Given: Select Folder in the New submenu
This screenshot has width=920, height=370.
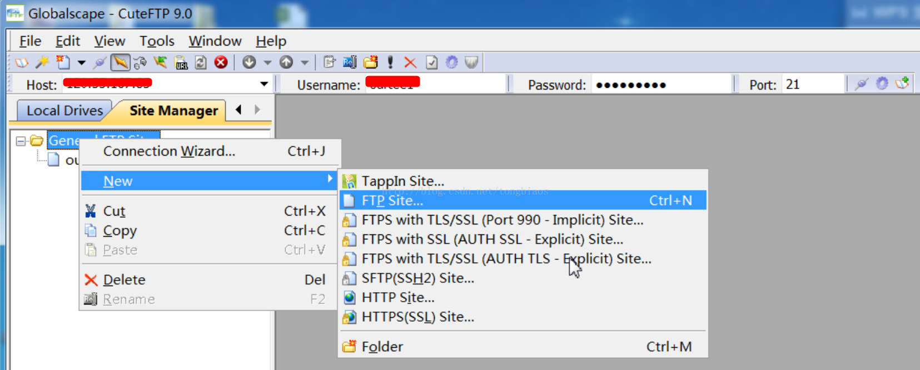Looking at the screenshot, I should 523,347.
